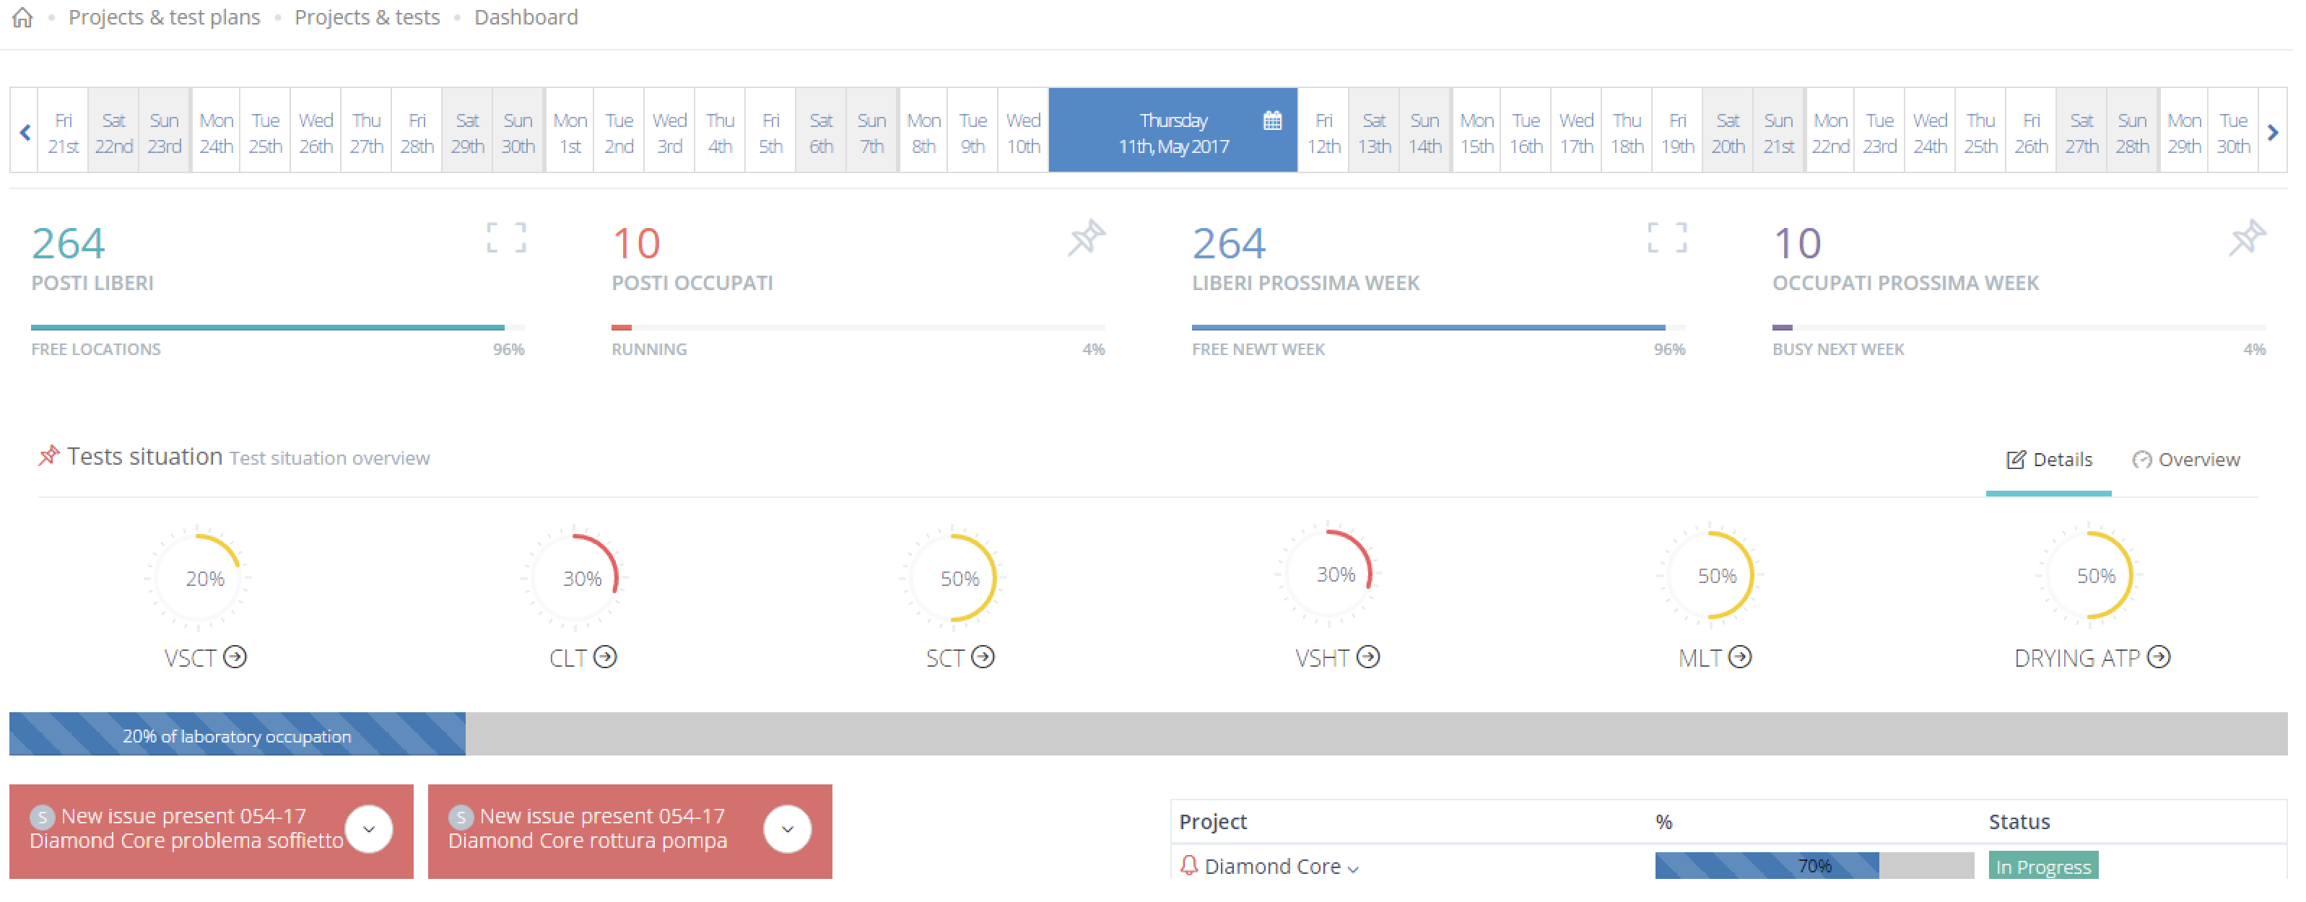Select Fri 12th in date strip
This screenshot has width=2306, height=902.
click(1323, 133)
